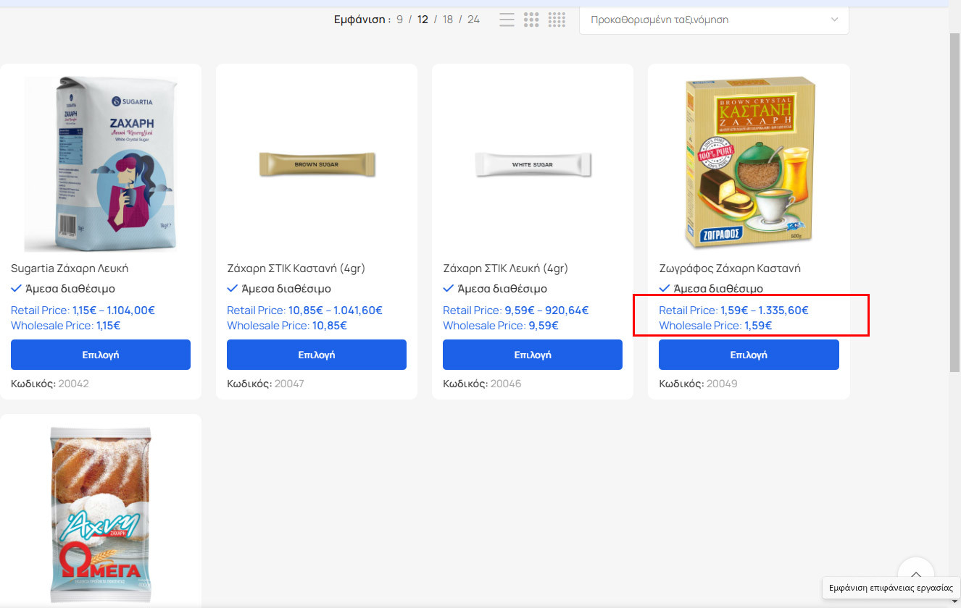Click the Sugartia sugar bag image

(101, 164)
